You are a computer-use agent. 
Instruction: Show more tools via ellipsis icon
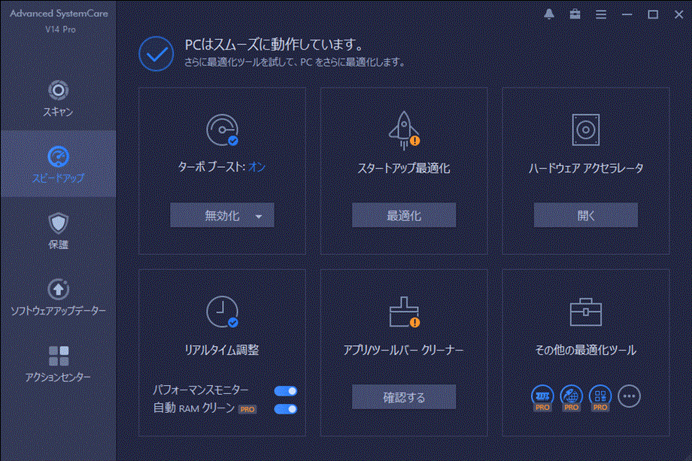tap(630, 396)
